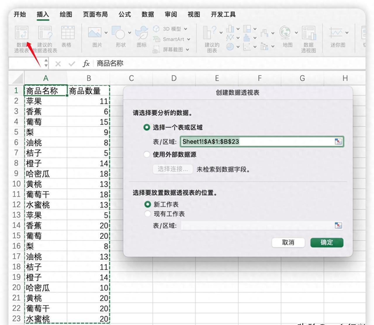Click the 哈密瓜 cell in row 9
374x325 pixels.
[46, 174]
